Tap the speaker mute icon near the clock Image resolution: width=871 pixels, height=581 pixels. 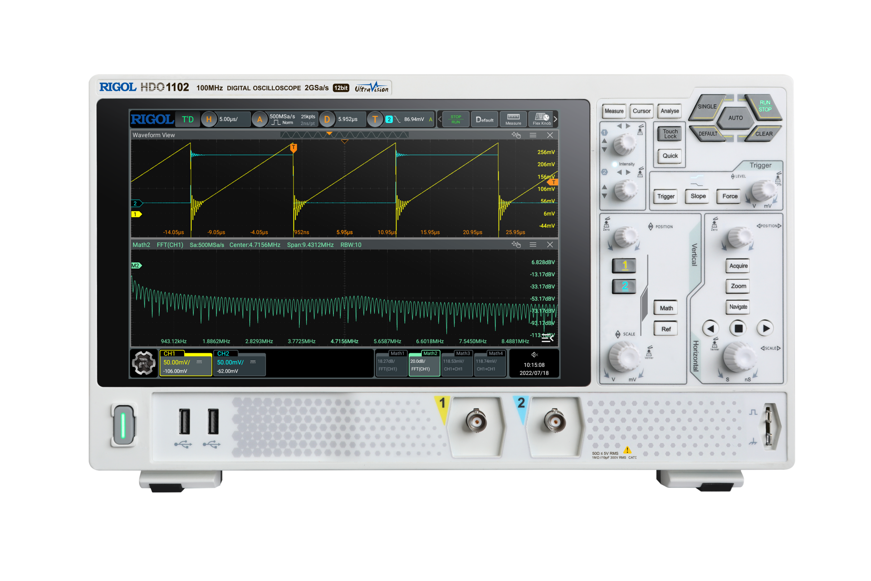point(534,354)
